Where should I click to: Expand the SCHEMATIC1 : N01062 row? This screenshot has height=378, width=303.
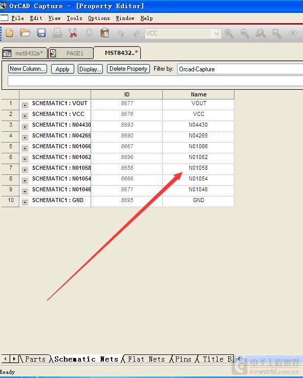[x=25, y=159]
